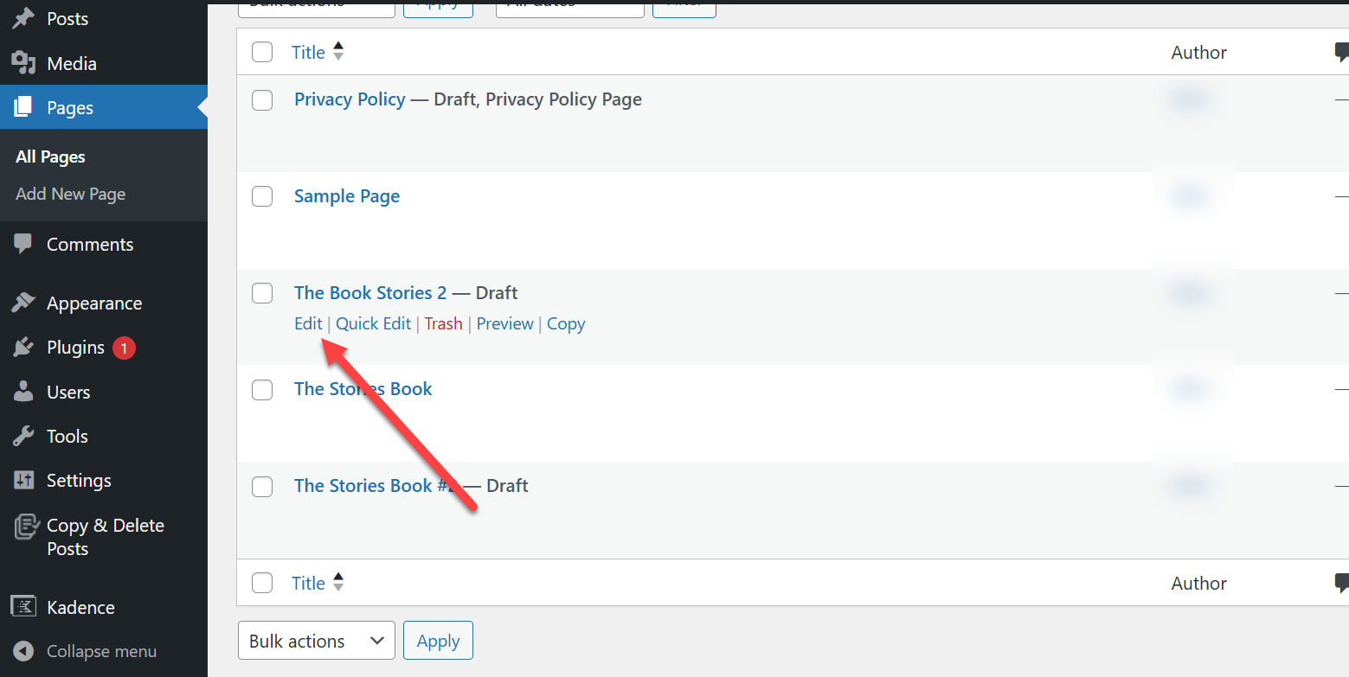Open the Sample Page title link
Viewport: 1349px width, 677px height.
coord(347,196)
